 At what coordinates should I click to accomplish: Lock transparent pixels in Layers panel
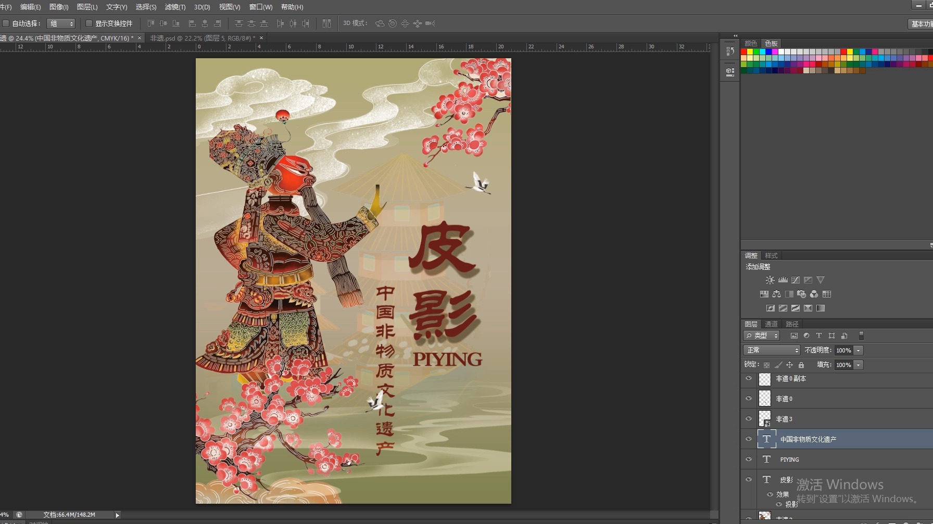(766, 365)
